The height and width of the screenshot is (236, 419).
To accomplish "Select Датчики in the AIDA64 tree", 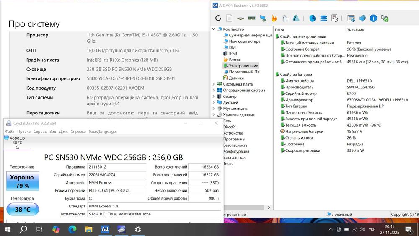I will point(233,78).
